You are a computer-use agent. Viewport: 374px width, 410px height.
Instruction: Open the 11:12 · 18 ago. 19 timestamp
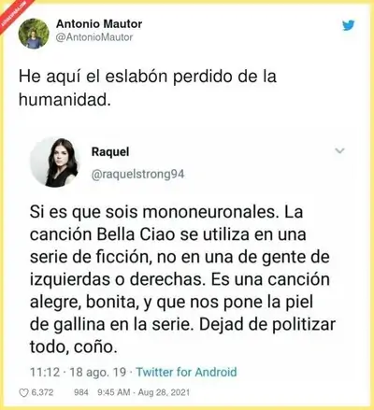(78, 372)
